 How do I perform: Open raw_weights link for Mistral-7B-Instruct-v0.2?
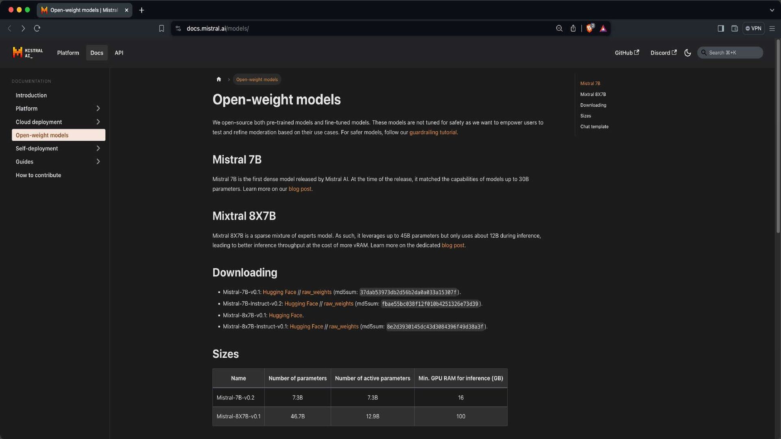click(x=338, y=304)
